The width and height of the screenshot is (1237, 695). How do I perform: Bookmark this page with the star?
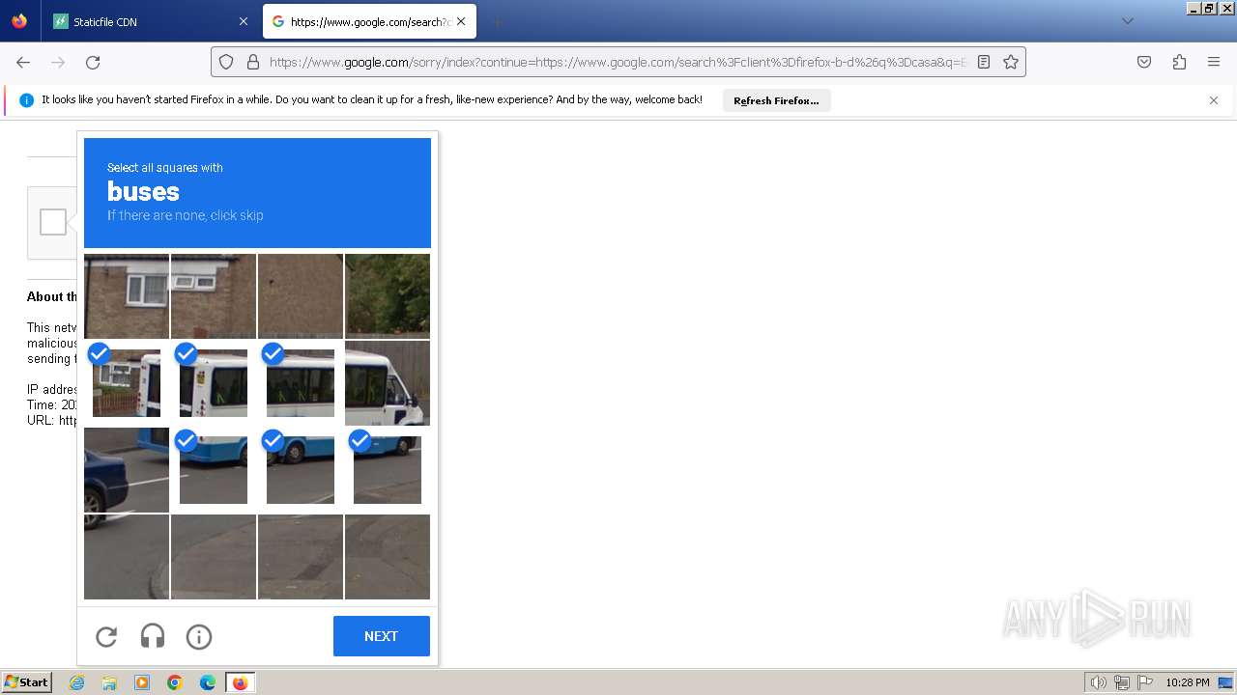(1011, 62)
